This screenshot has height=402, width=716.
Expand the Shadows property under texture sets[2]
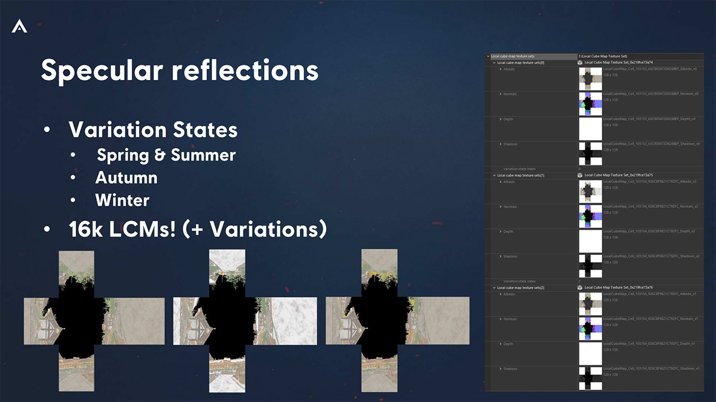501,369
